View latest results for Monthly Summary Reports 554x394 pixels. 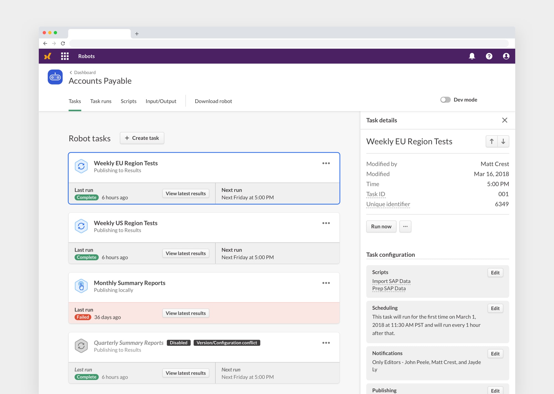tap(186, 313)
